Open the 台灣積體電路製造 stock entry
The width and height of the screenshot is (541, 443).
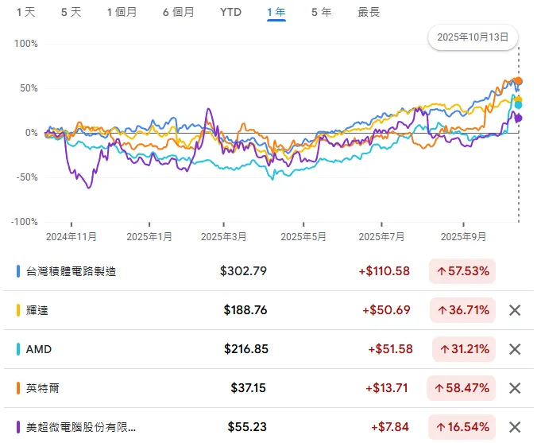pyautogui.click(x=71, y=271)
